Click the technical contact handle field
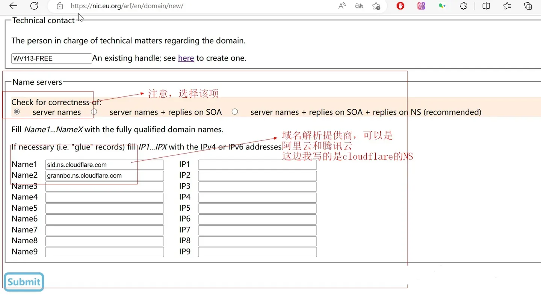The image size is (541, 297). point(51,59)
